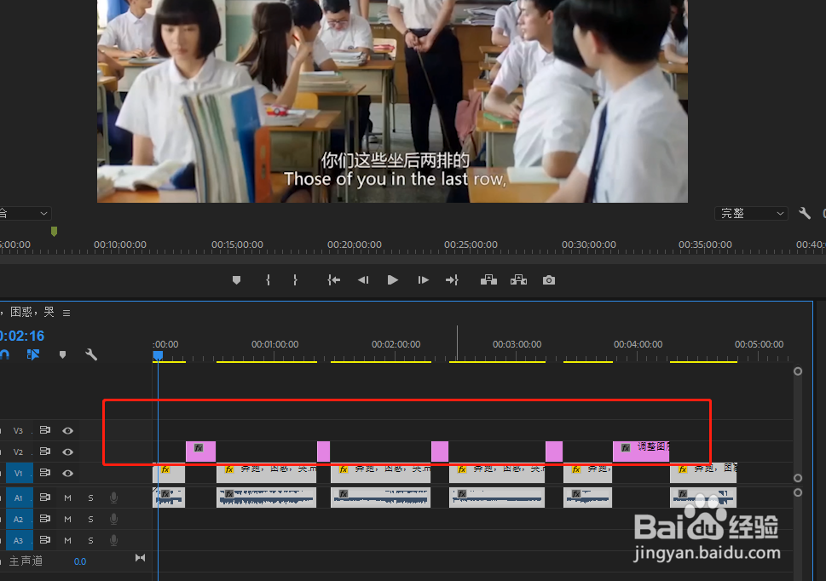826x581 pixels.
Task: Toggle timeline snap magnet icon
Action: point(5,354)
